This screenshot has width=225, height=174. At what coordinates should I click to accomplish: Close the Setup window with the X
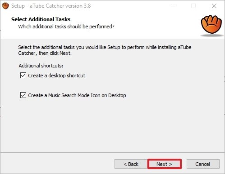coord(214,6)
